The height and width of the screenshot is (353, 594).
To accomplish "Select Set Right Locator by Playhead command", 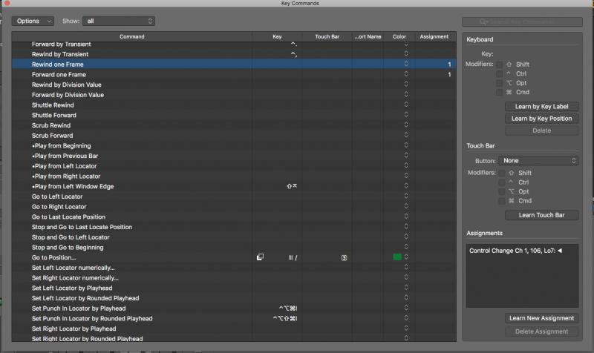I will coord(234,329).
